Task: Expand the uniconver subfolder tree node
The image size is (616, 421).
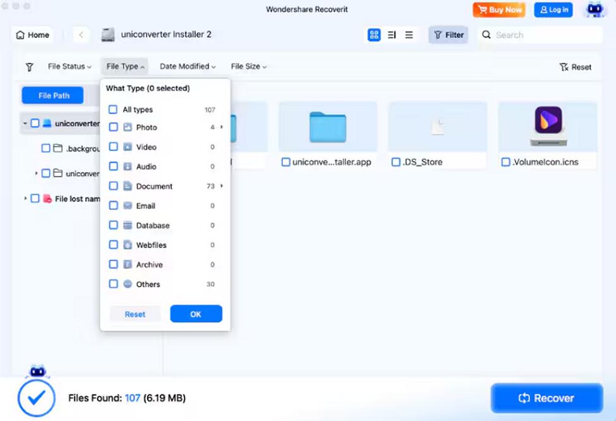Action: coord(36,173)
